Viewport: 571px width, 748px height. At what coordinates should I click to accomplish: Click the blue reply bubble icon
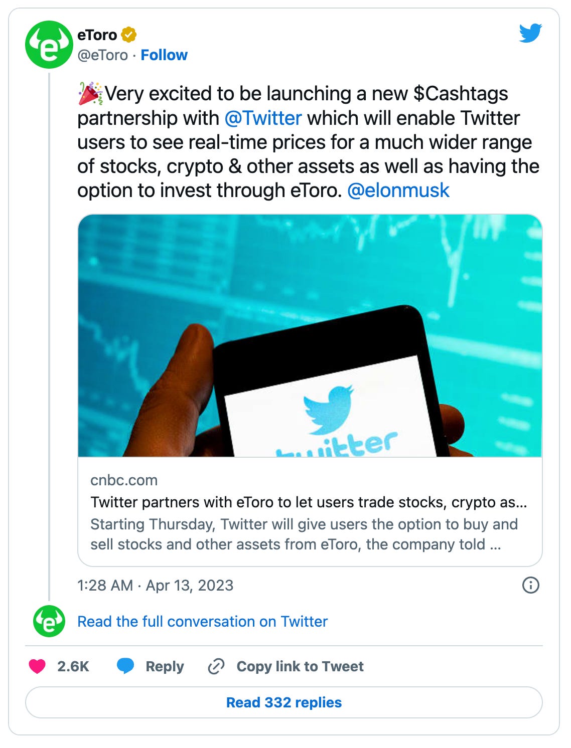coord(125,665)
